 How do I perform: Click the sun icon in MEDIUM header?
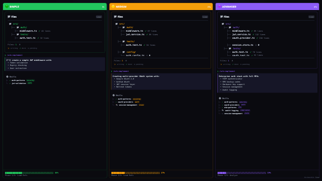113,7
